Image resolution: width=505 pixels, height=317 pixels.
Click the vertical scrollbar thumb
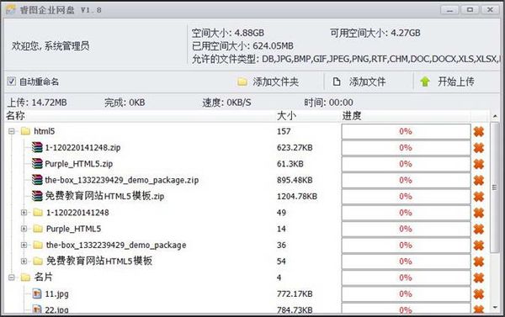pos(495,188)
